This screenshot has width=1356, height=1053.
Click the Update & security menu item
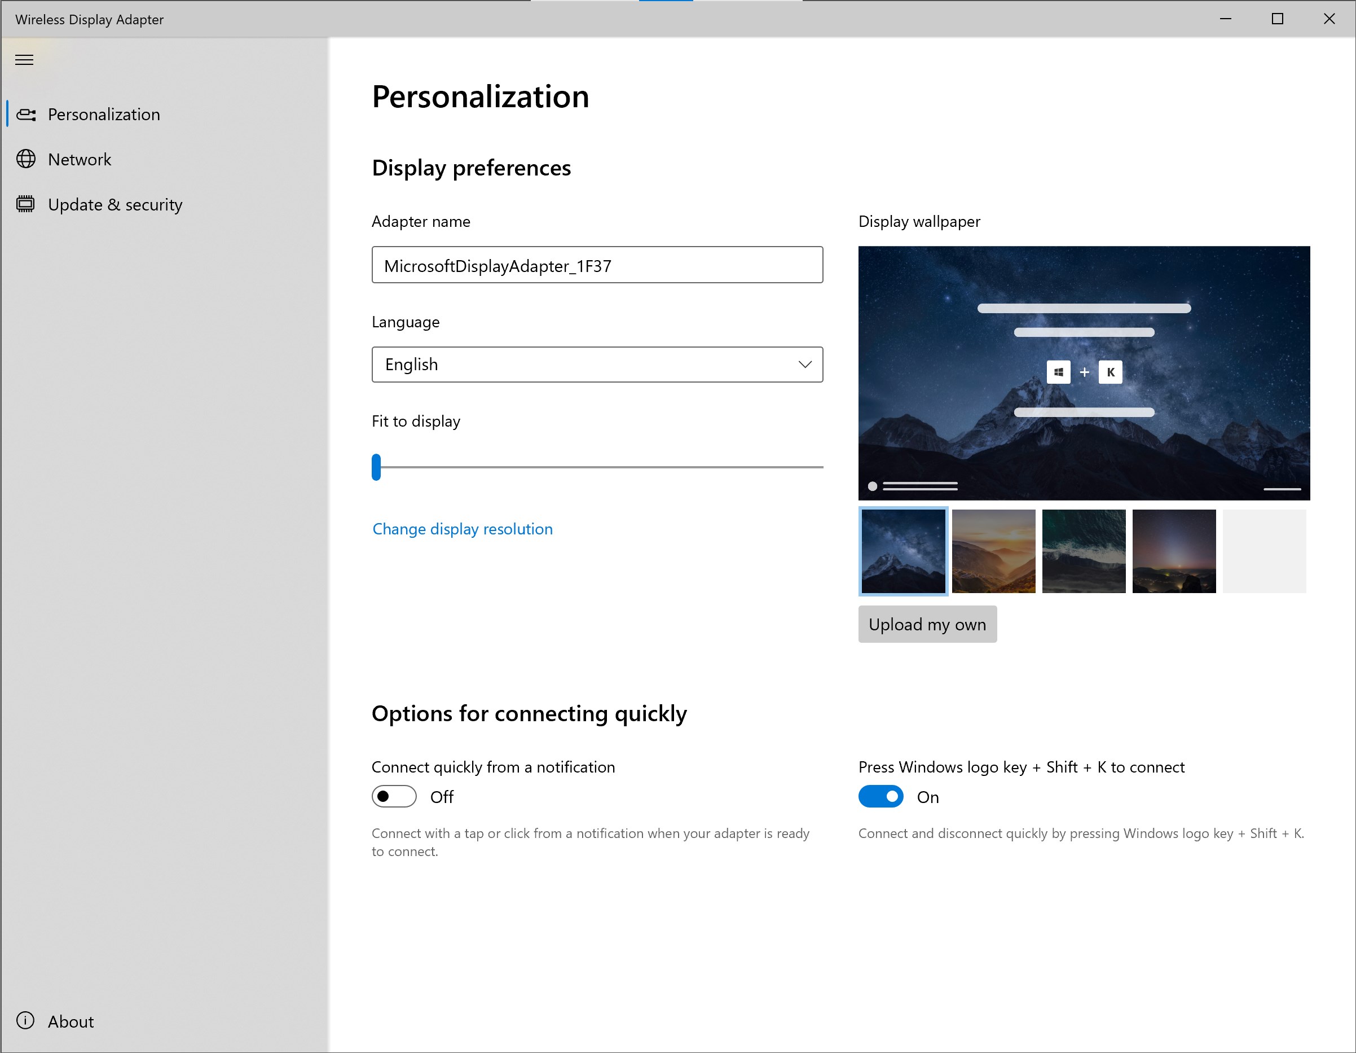[x=115, y=204]
